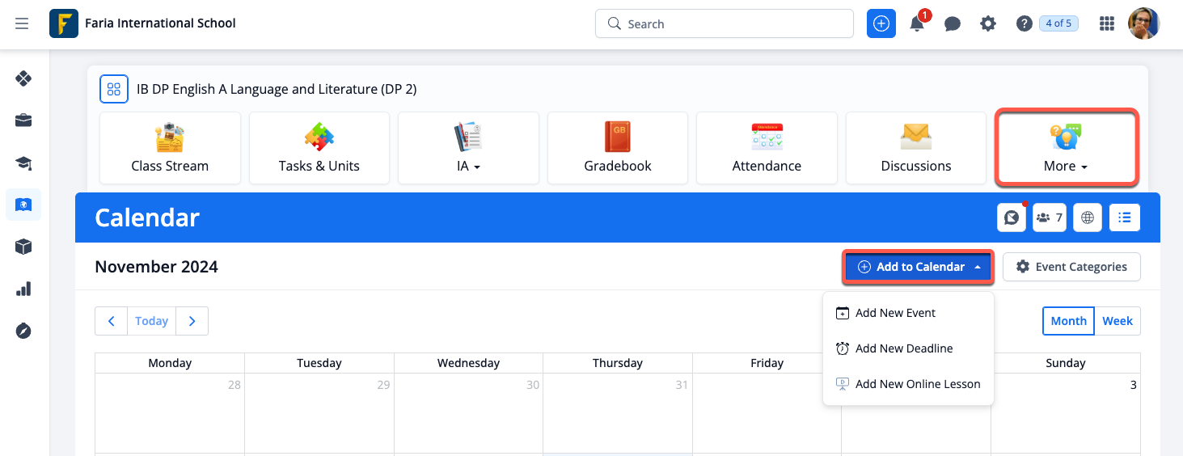1183x456 pixels.
Task: Open the messages chat bubble icon
Action: point(953,24)
